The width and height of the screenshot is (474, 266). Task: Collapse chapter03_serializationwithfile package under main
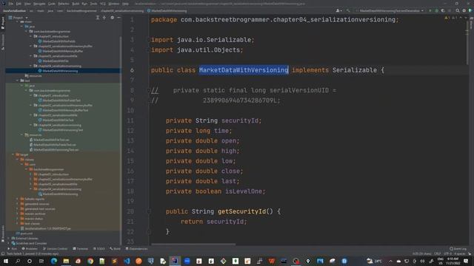31,56
